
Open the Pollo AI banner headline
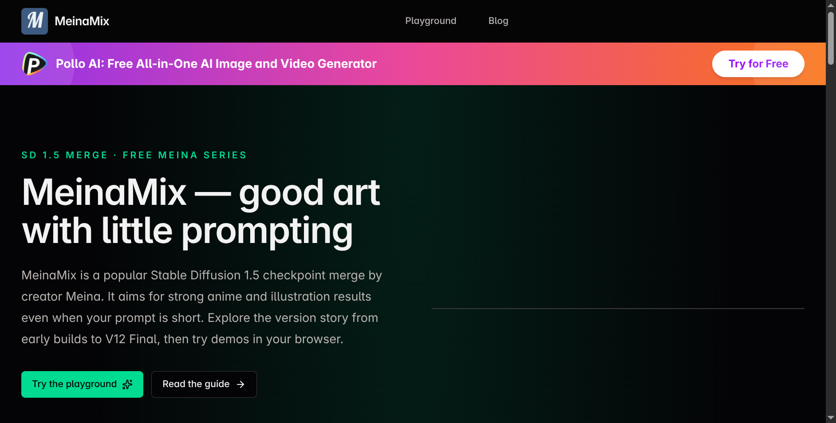216,64
